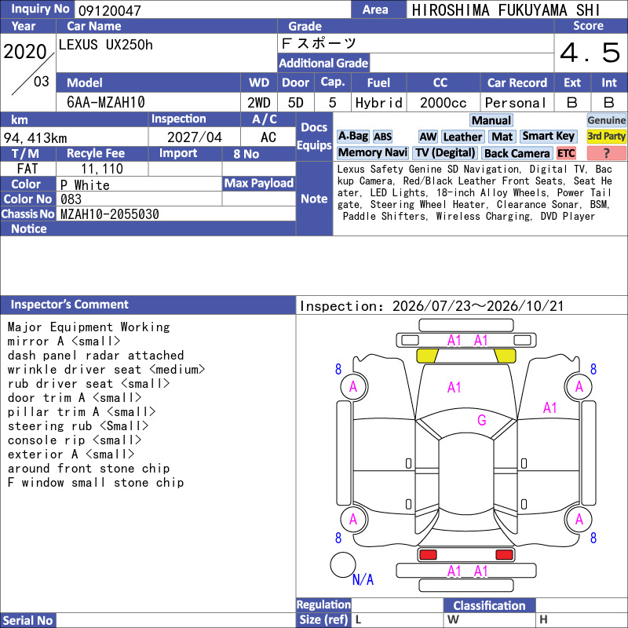The width and height of the screenshot is (628, 628).
Task: Click the pink question mark box
Action: [x=606, y=153]
